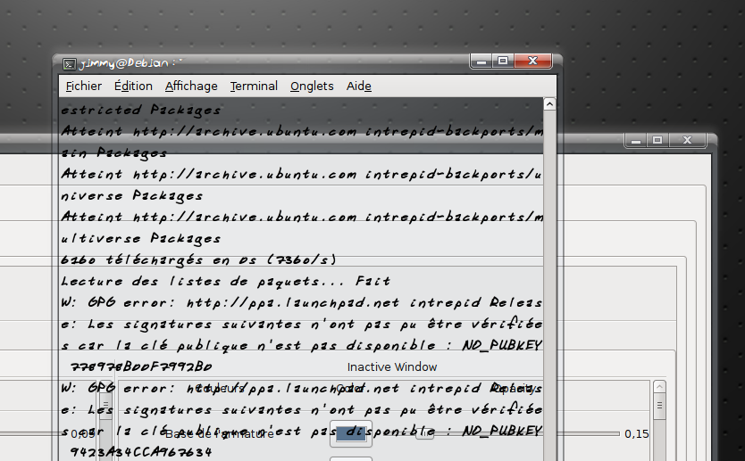Maximize the background settings window
745x461 pixels.
tap(657, 140)
